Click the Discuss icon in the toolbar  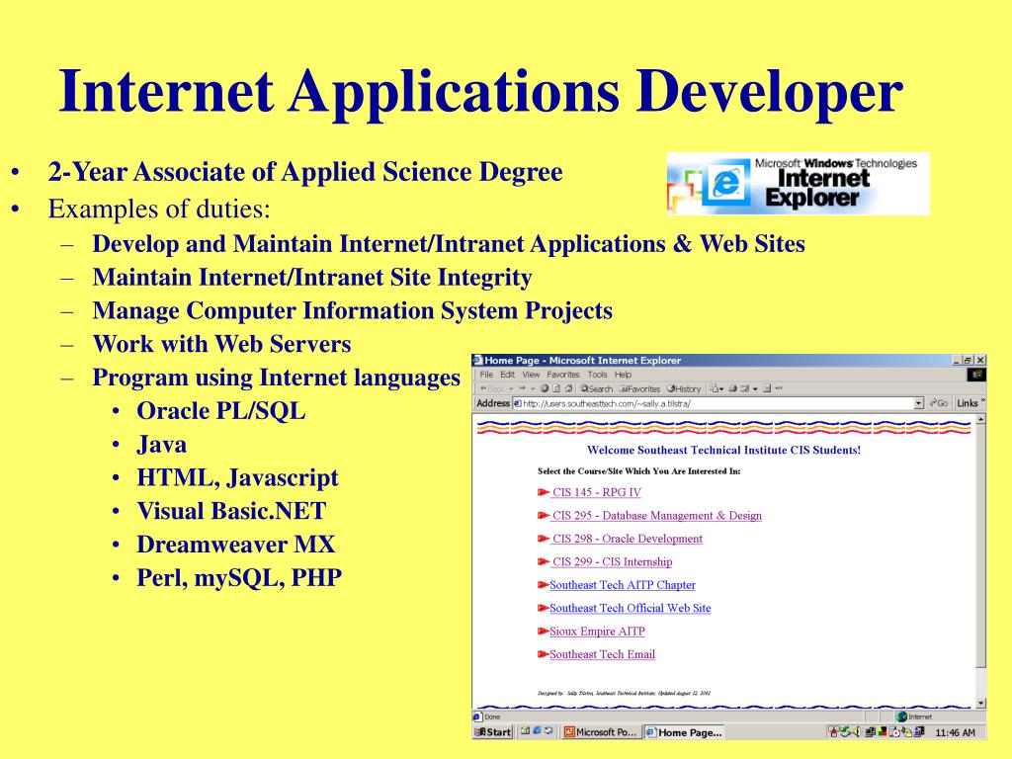tap(767, 388)
